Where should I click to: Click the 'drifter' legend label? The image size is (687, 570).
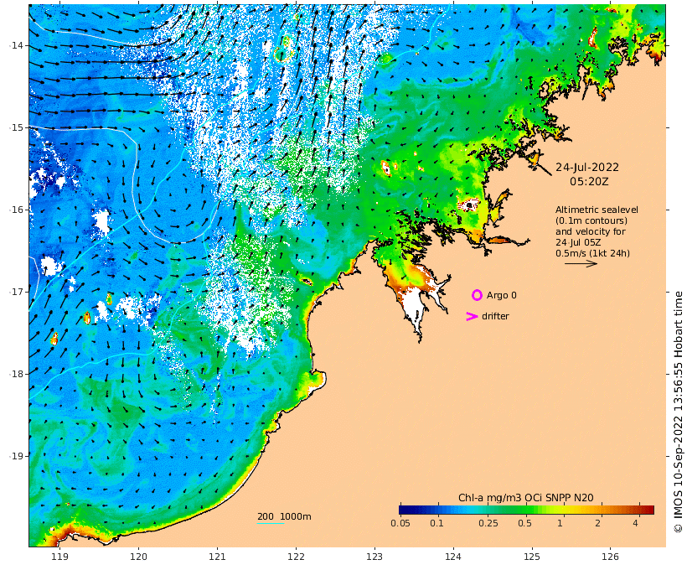[495, 316]
